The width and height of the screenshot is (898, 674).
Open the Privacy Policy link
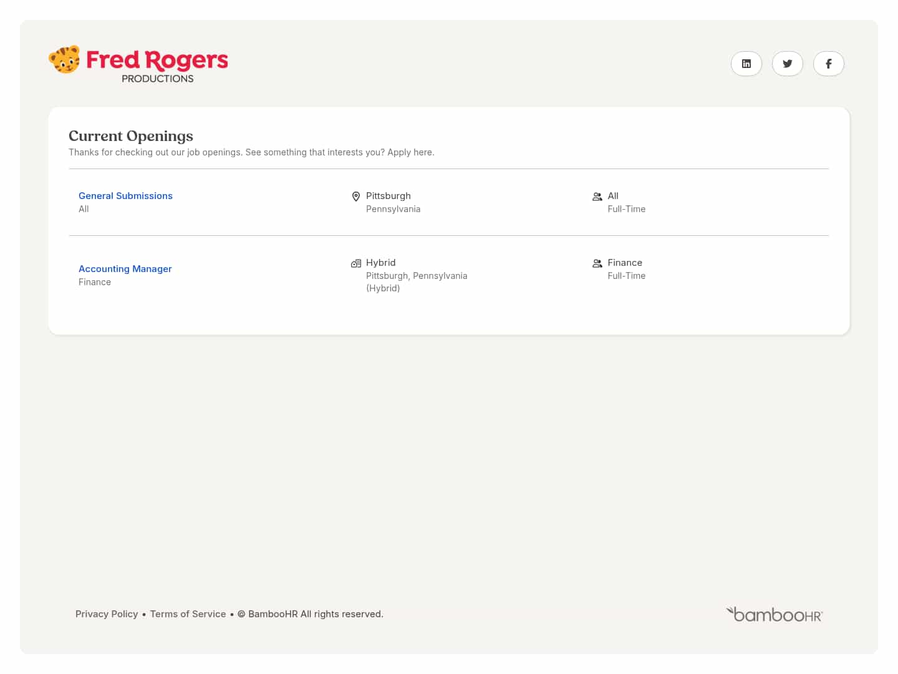click(107, 614)
